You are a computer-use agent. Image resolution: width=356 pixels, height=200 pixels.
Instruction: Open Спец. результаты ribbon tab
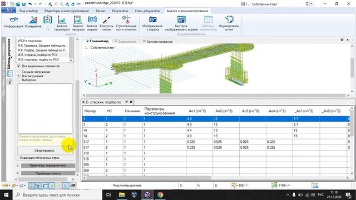[x=147, y=11]
